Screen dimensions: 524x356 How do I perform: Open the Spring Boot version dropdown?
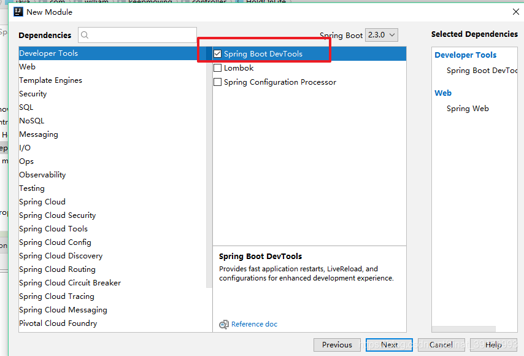click(x=382, y=35)
